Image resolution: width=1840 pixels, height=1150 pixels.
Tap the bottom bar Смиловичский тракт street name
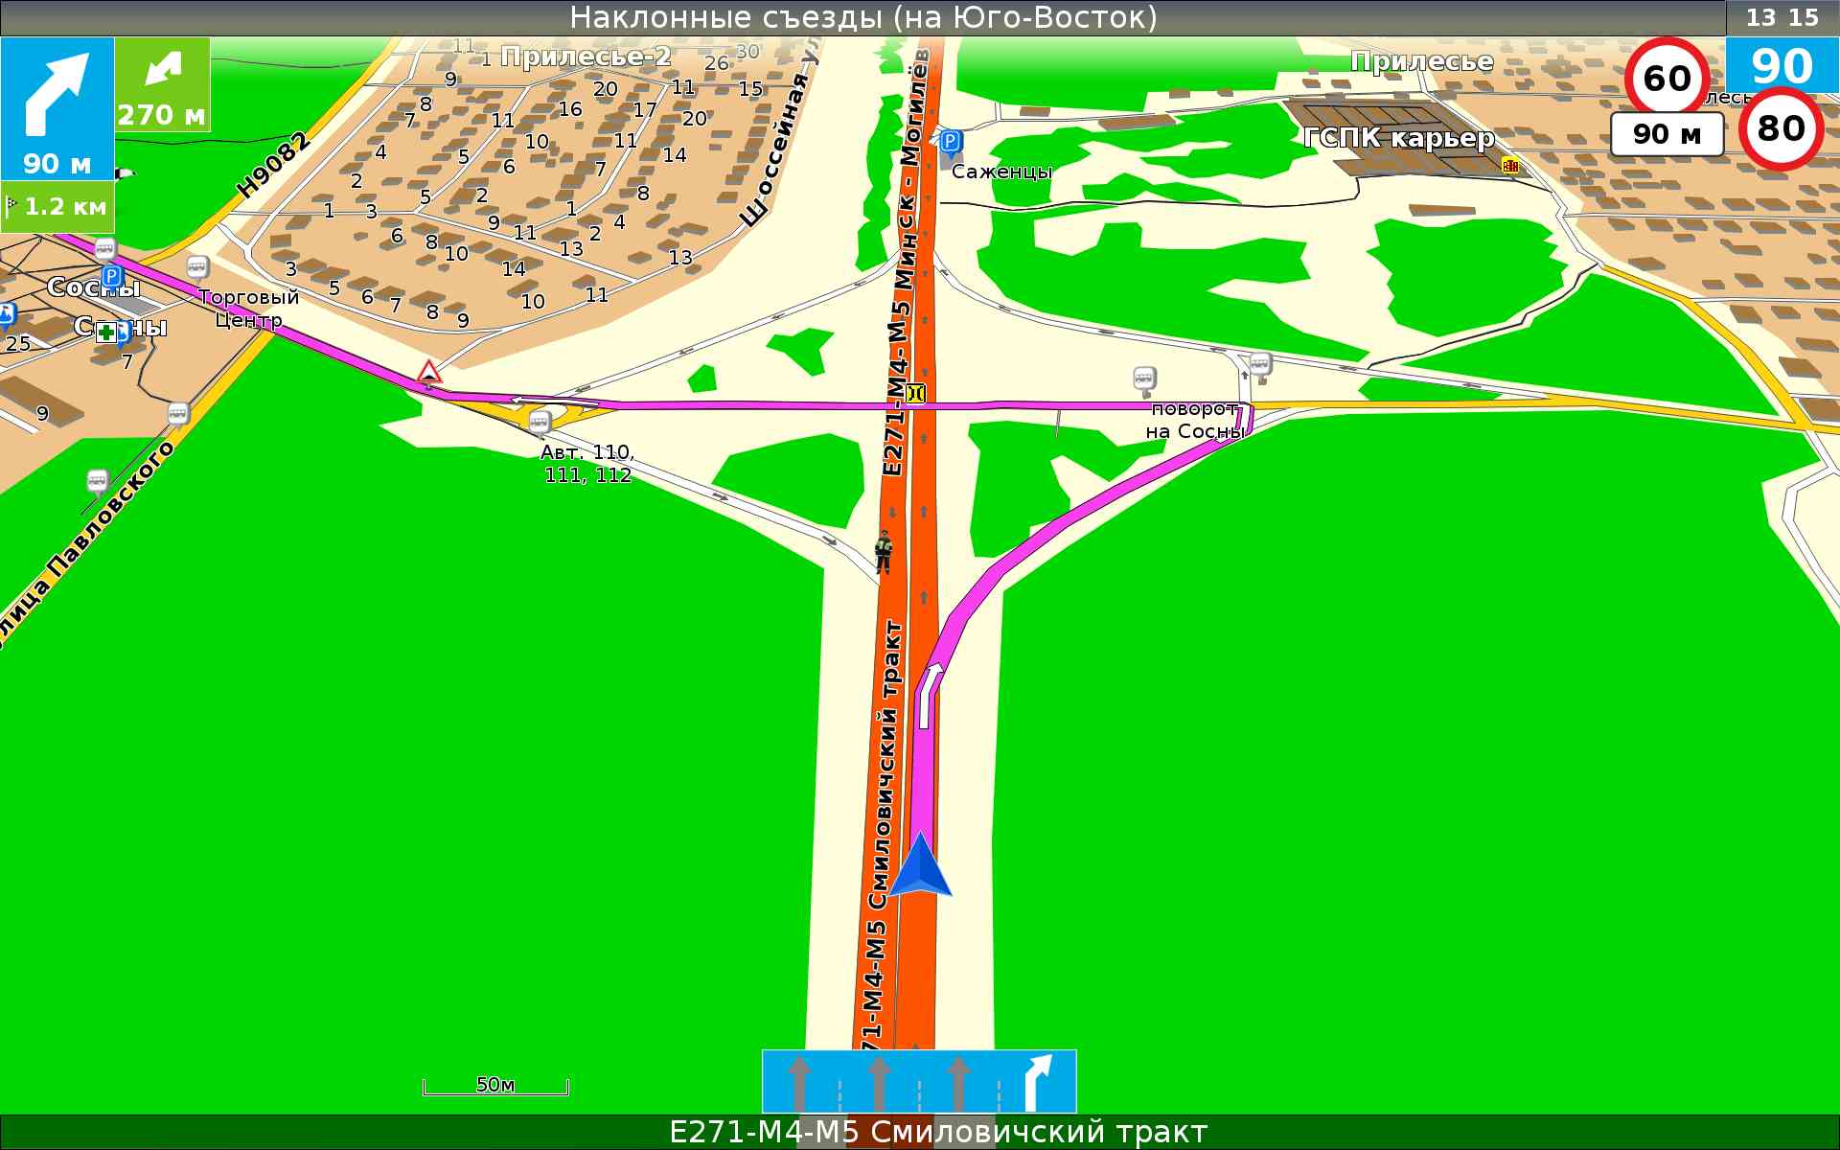click(x=937, y=1132)
